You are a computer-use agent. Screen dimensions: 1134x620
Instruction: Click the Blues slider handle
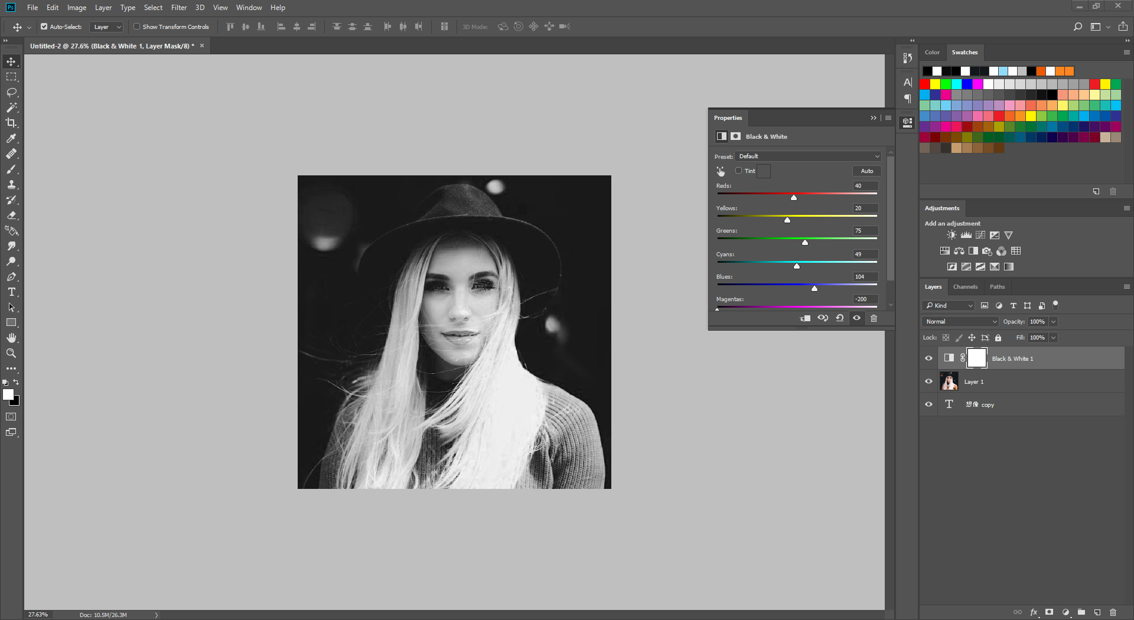tap(814, 288)
